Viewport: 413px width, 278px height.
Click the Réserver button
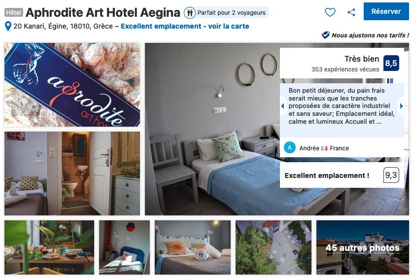point(386,11)
